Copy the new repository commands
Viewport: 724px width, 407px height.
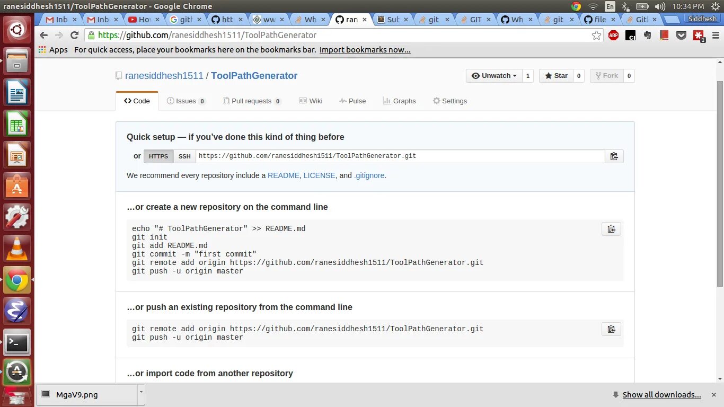pos(611,229)
